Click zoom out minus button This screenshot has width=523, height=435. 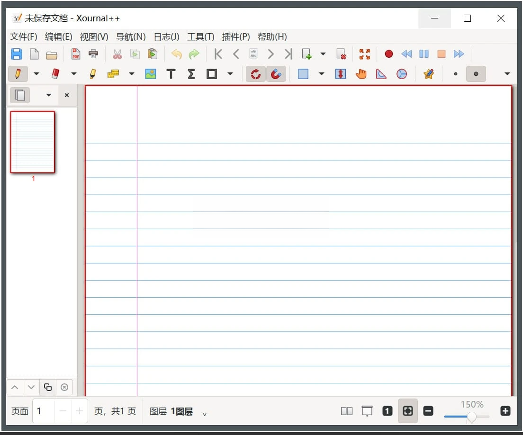[428, 411]
